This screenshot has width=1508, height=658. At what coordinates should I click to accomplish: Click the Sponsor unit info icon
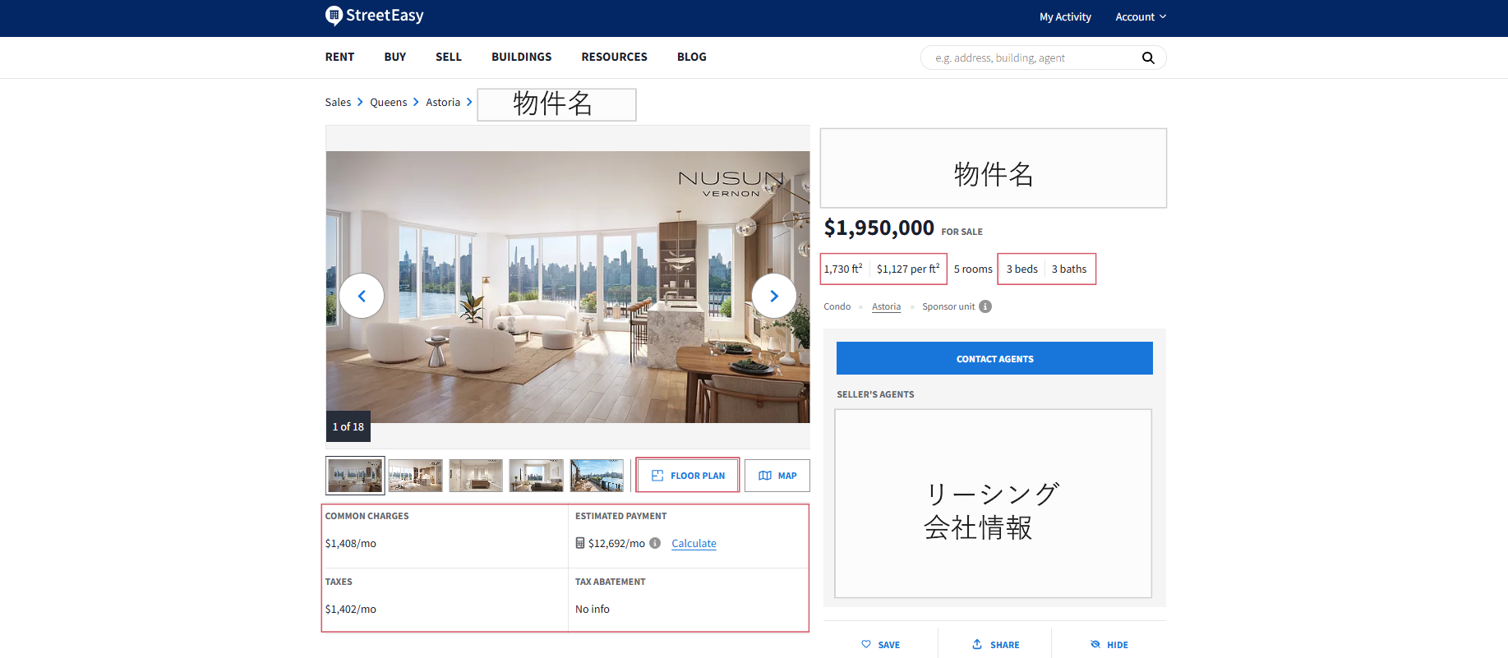coord(985,306)
